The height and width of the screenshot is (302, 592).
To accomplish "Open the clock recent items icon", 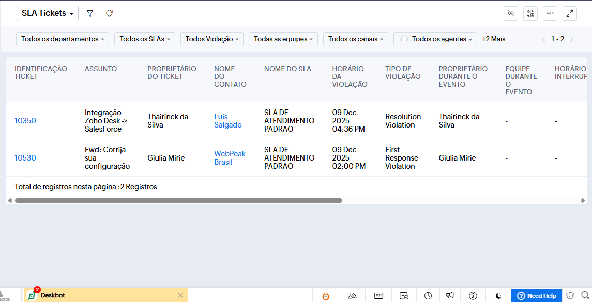I will pos(428,296).
